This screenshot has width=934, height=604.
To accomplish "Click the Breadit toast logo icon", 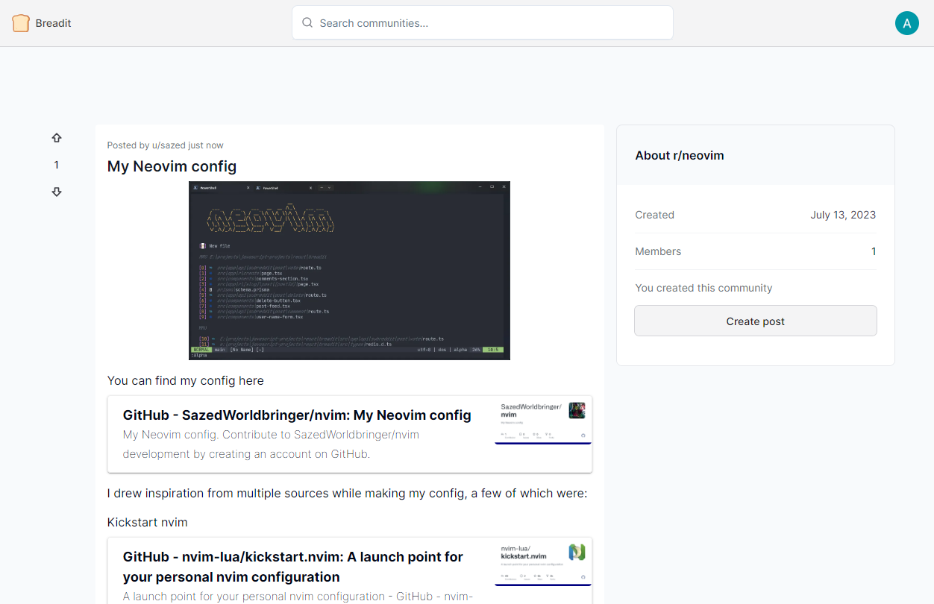I will point(21,23).
